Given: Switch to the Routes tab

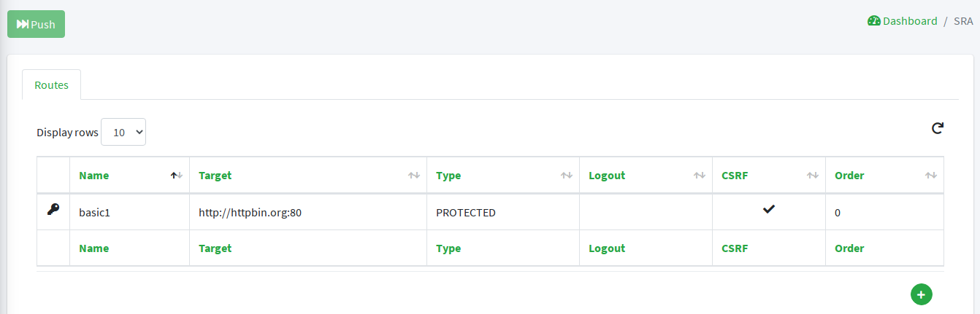Looking at the screenshot, I should 51,85.
